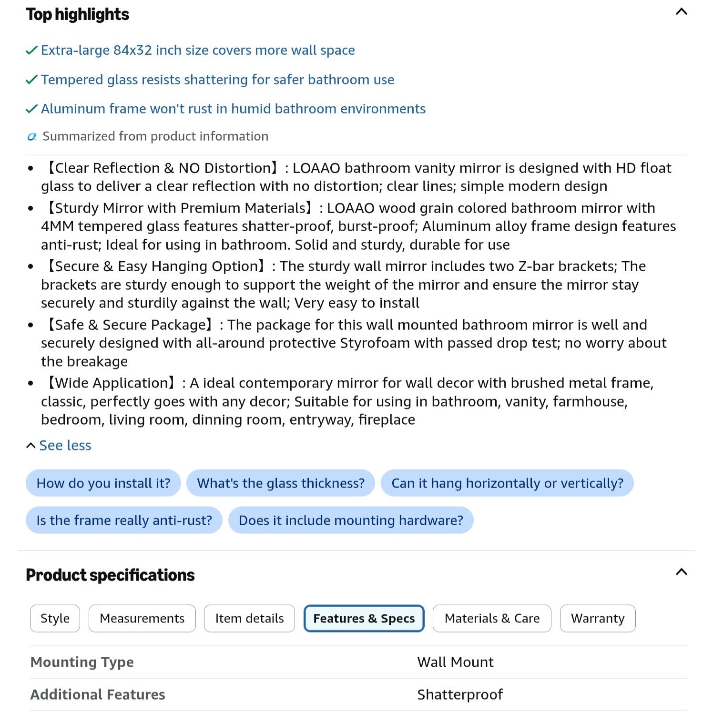Click the Extra-large 84x32 inch highlight link

[x=198, y=51]
